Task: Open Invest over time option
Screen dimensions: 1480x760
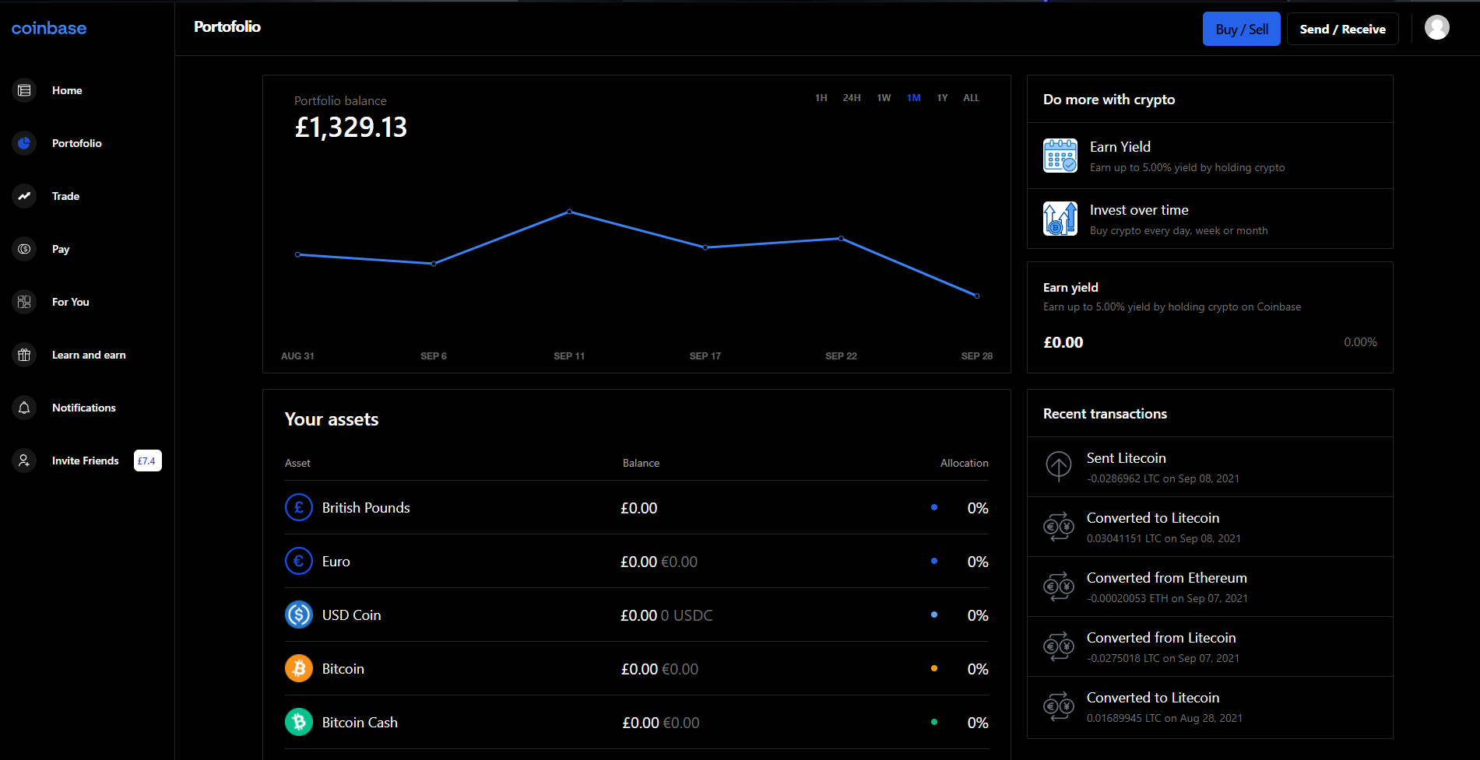Action: [1210, 219]
